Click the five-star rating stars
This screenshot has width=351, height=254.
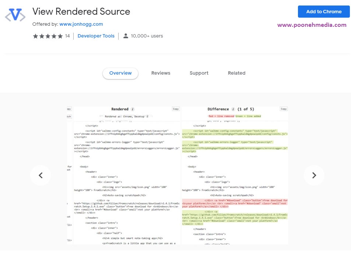[48, 36]
